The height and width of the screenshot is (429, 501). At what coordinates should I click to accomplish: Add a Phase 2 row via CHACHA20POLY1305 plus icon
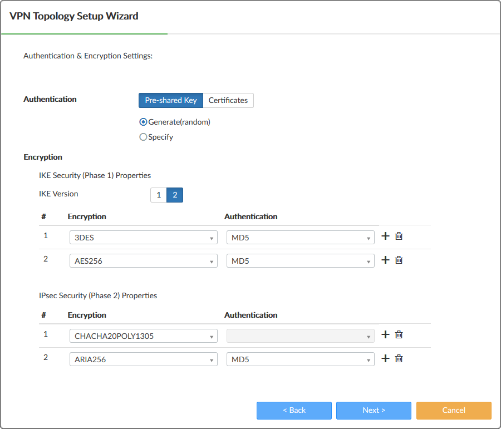(x=385, y=334)
